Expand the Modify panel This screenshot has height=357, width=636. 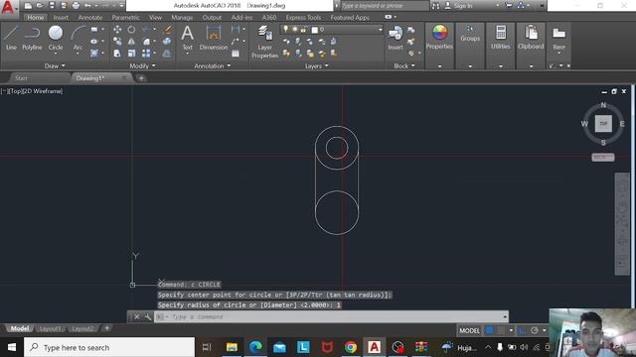tap(142, 66)
